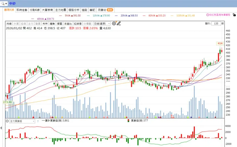Toggle the 紅綠燈 indicator button
This screenshot has height=147, width=237.
(78, 24)
